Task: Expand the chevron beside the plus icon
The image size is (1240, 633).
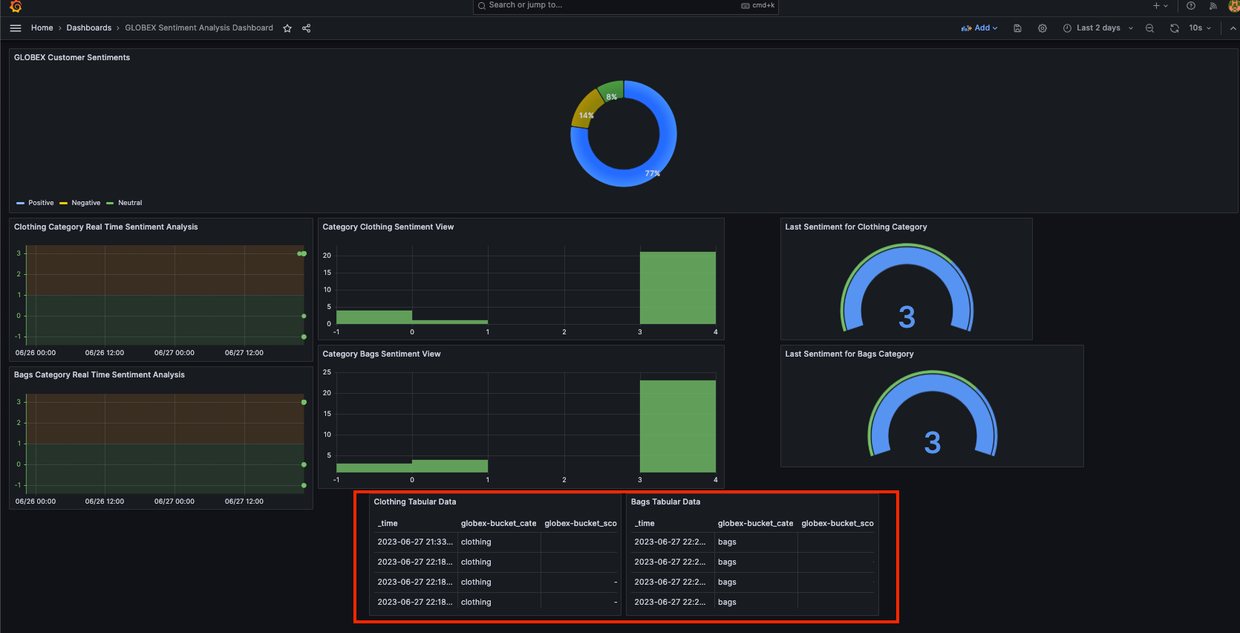Action: click(1166, 6)
